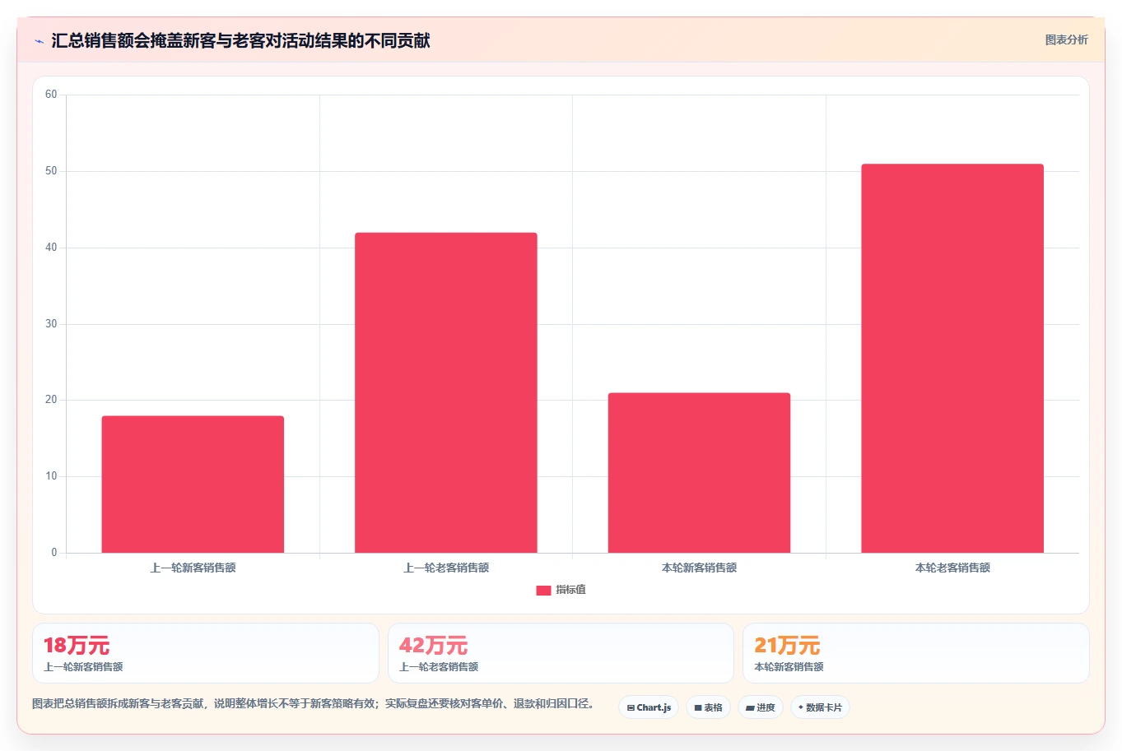Open the 21万元 data card
Viewport: 1122px width, 751px height.
915,653
